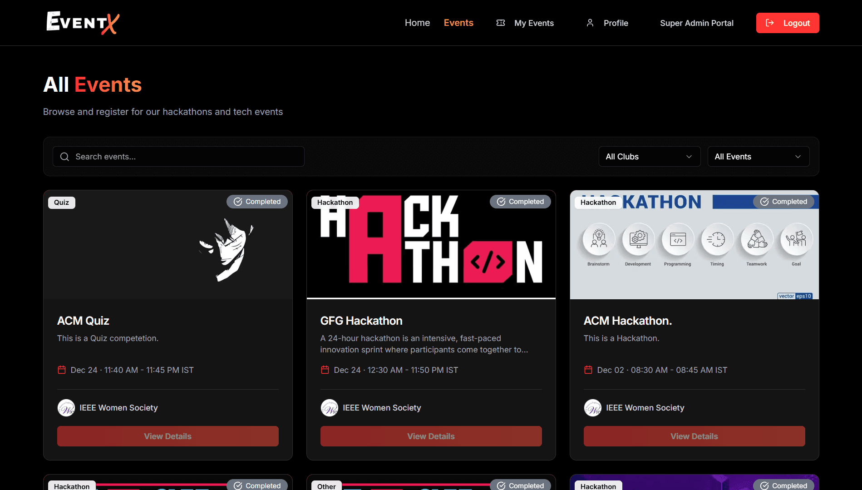Click the Logout button
The height and width of the screenshot is (490, 862).
(788, 23)
